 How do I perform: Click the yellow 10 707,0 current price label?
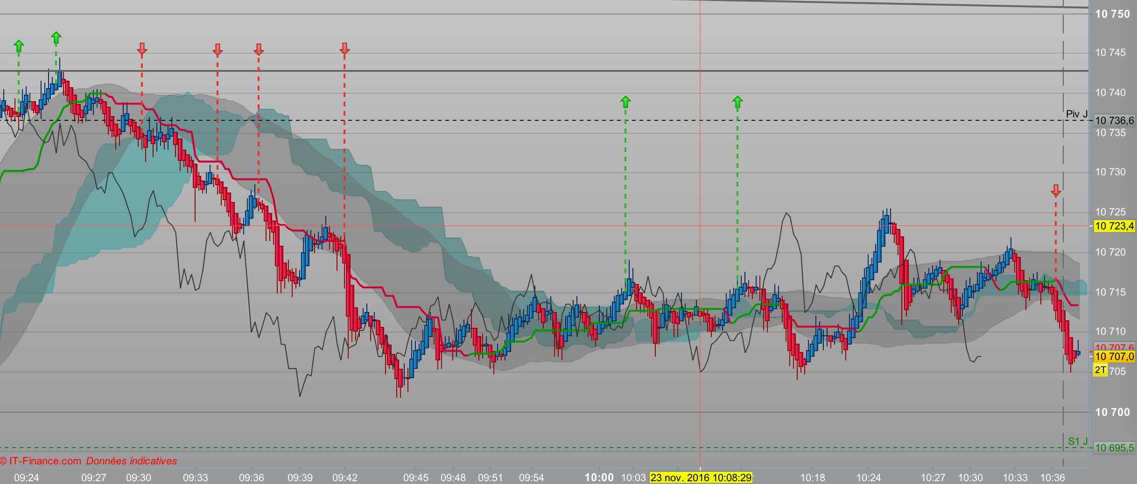pos(1114,357)
